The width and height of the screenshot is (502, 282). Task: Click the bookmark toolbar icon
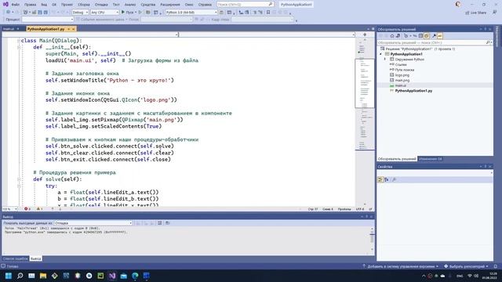(268, 13)
